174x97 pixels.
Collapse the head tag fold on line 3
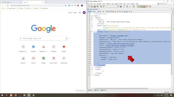[x=92, y=18]
